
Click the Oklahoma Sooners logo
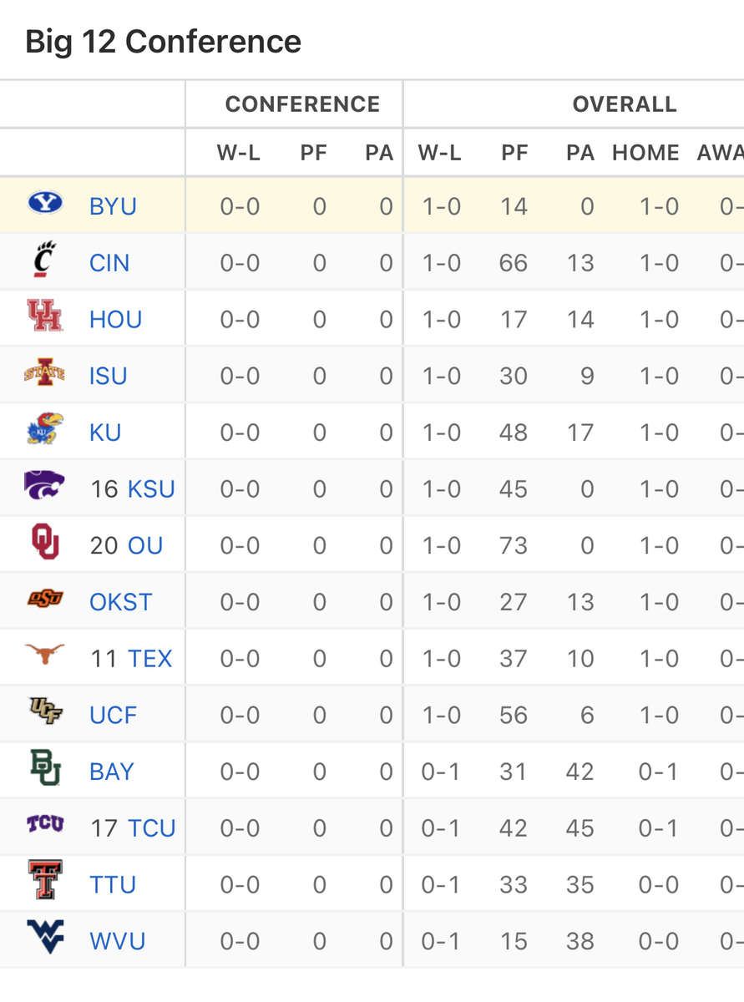46,545
